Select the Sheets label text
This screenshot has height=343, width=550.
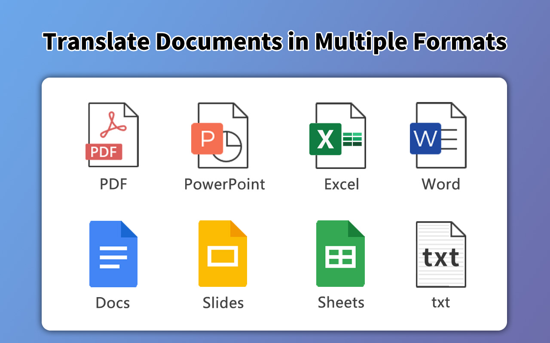click(341, 302)
